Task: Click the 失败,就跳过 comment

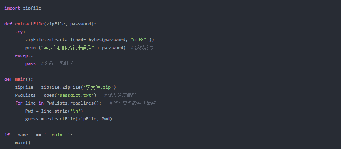Action: tap(57, 63)
